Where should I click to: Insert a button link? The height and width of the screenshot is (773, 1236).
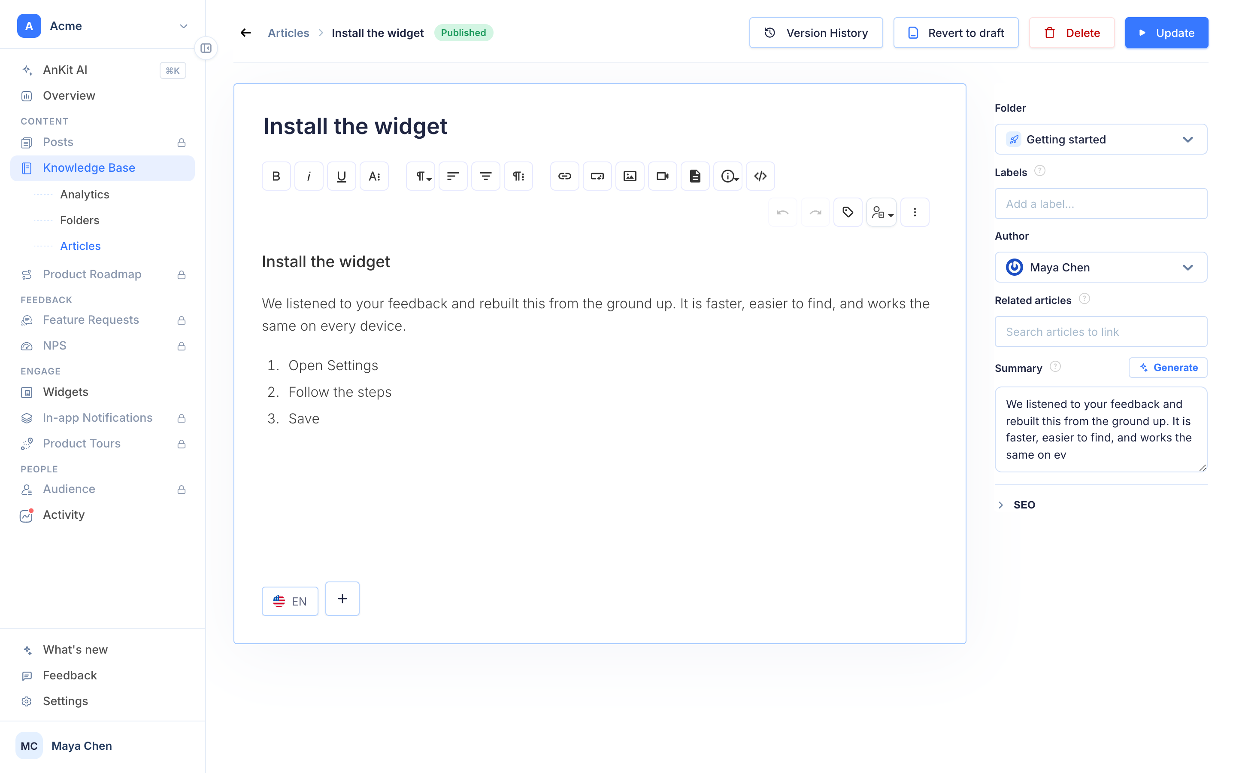pos(597,176)
